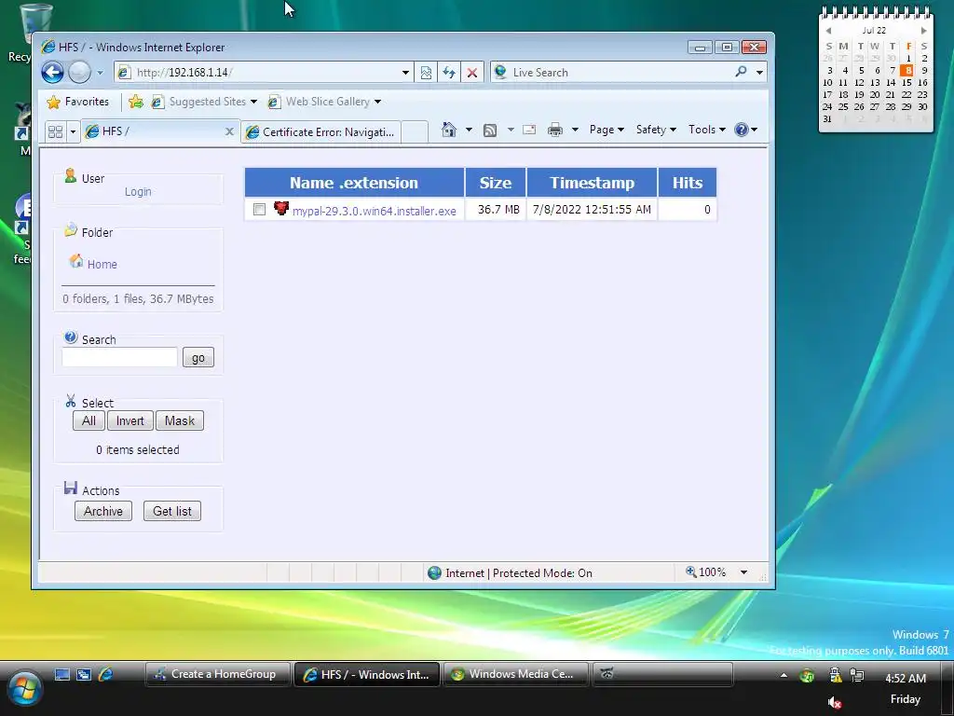Open the Safety menu
Viewport: 954px width, 716px height.
[x=656, y=130]
